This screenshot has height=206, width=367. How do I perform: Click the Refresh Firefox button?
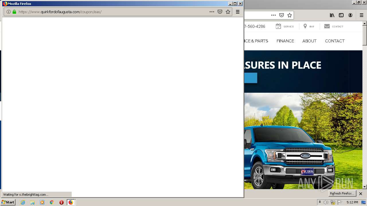coord(342,193)
